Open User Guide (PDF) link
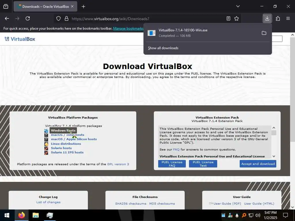The width and height of the screenshot is (295, 221). coord(227,203)
